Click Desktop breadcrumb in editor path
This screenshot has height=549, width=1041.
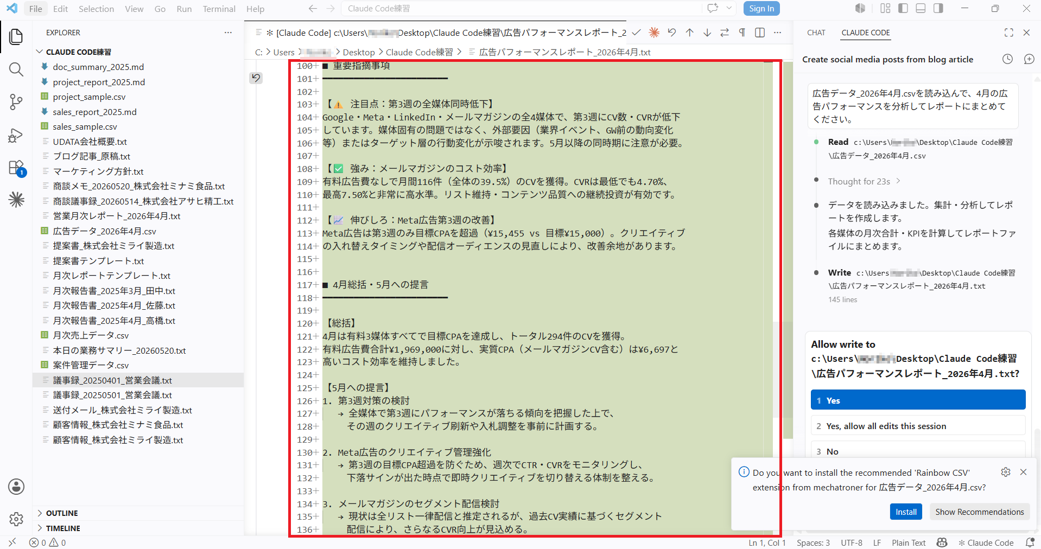[x=359, y=52]
